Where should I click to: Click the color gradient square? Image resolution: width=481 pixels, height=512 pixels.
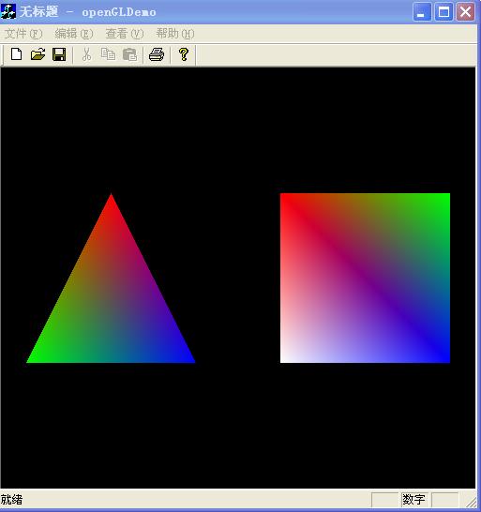[365, 278]
